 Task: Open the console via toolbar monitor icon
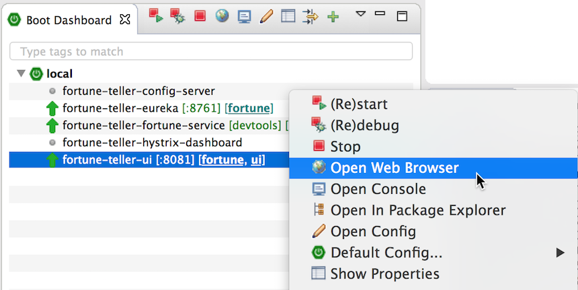pyautogui.click(x=244, y=16)
